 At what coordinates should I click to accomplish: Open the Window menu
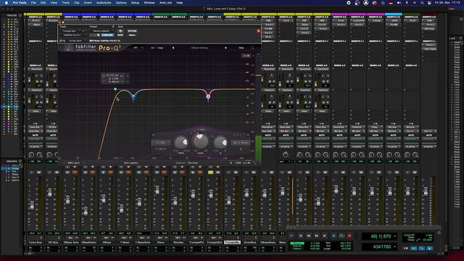(149, 3)
